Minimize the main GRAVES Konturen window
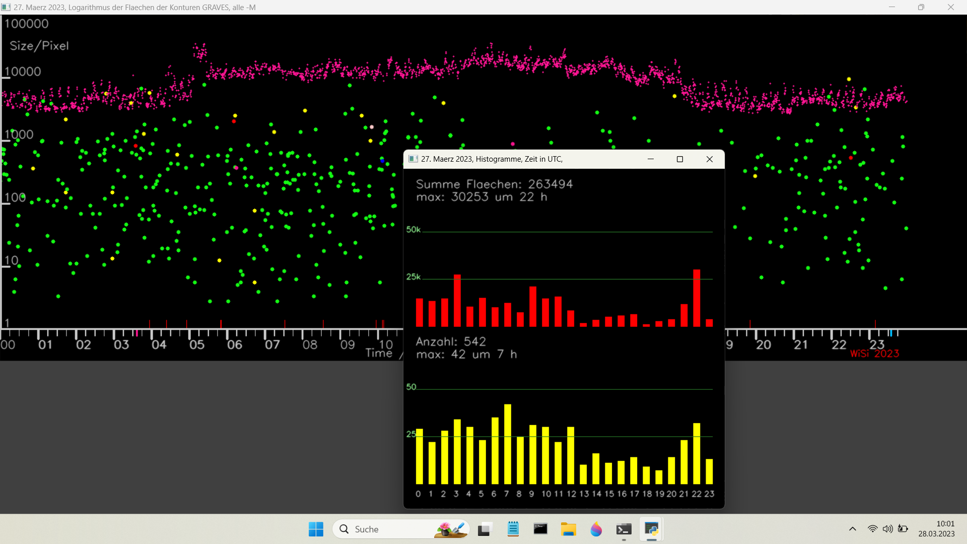967x544 pixels. point(892,7)
